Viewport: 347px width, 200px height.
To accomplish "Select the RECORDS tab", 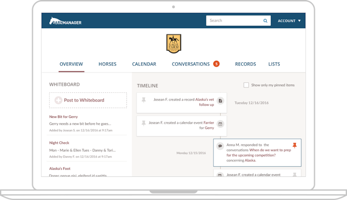I will pyautogui.click(x=245, y=64).
